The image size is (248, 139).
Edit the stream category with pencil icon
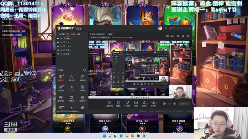pyautogui.click(x=108, y=37)
